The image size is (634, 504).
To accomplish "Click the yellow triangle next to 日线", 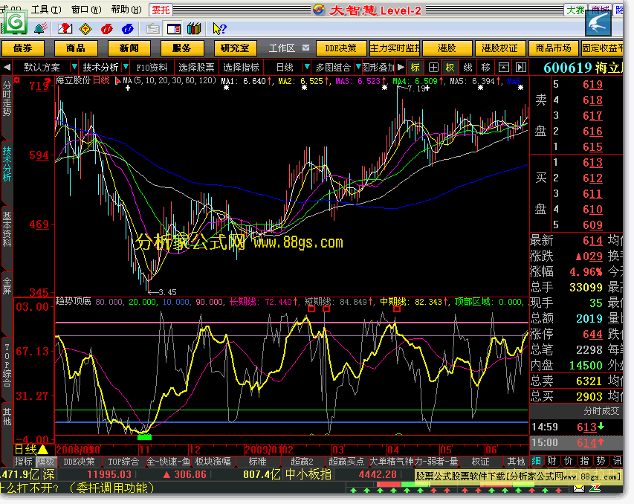I will point(43,450).
